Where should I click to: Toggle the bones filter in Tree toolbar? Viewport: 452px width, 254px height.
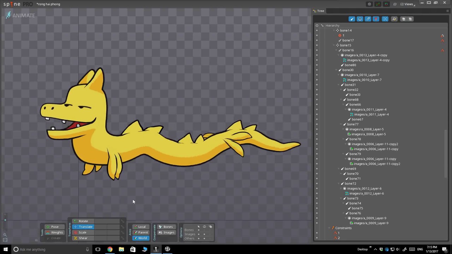(352, 19)
